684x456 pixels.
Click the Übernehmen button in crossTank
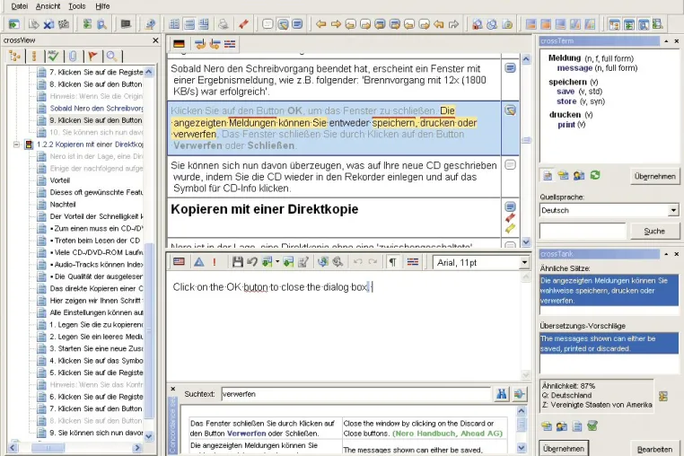(x=564, y=448)
